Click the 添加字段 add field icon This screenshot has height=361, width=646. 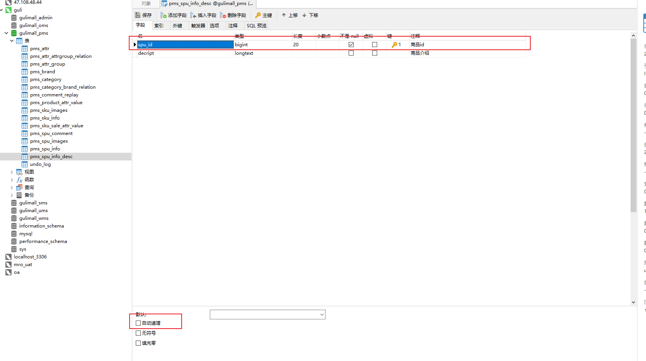[164, 15]
